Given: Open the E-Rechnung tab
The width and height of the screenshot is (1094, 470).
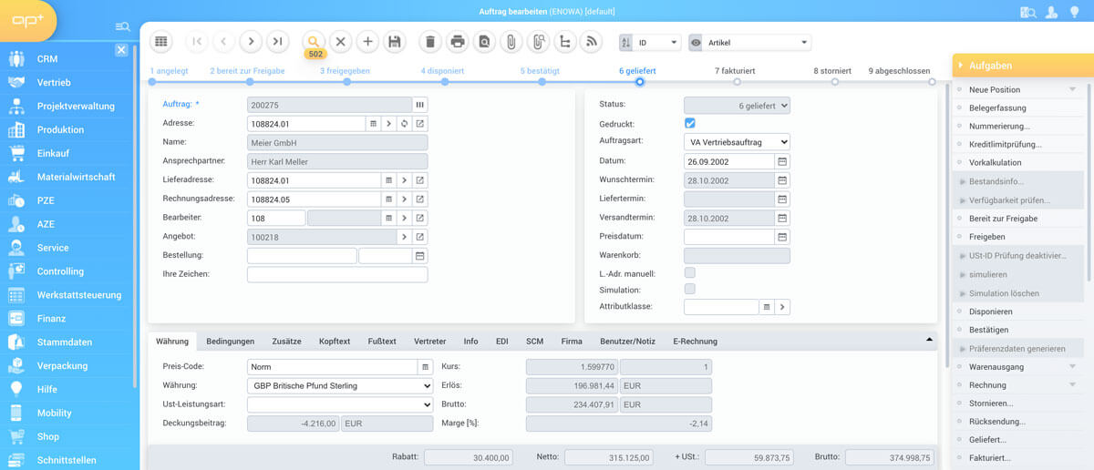Looking at the screenshot, I should point(694,342).
